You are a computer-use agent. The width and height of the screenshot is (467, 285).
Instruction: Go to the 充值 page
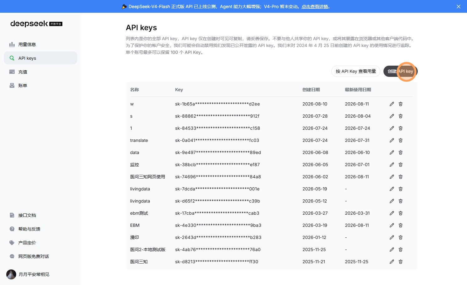pyautogui.click(x=41, y=72)
